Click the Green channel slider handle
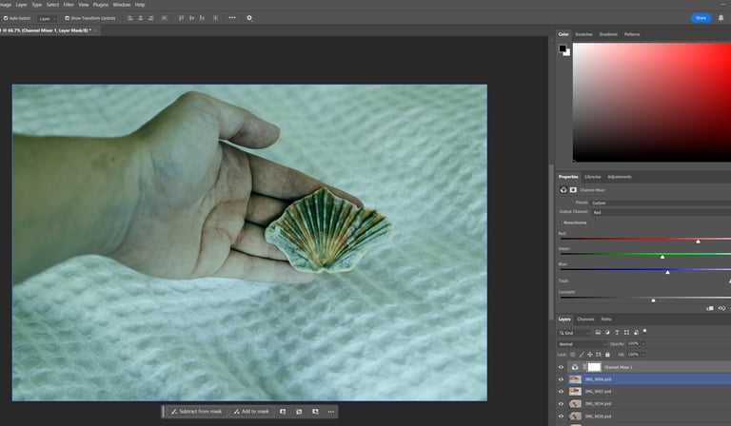 point(662,257)
